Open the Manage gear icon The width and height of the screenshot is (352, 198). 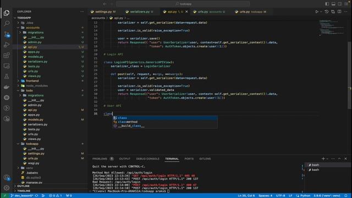click(7, 188)
